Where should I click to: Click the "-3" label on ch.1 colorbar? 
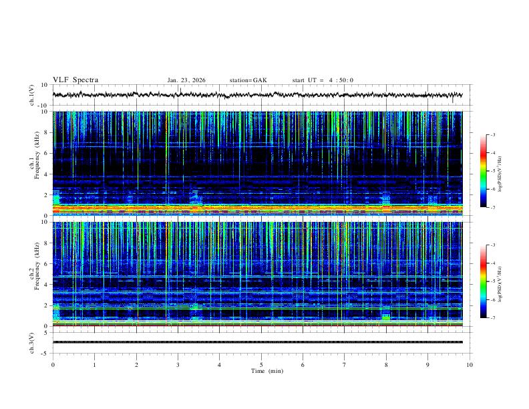click(492, 134)
